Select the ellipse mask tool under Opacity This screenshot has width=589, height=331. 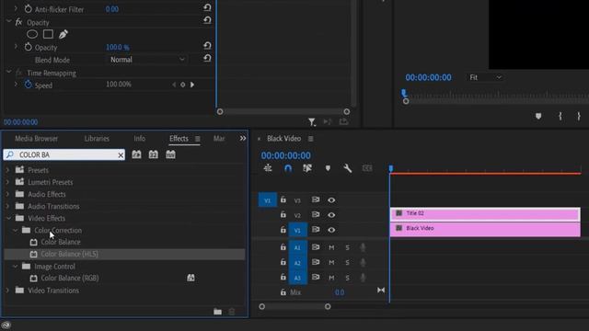(x=32, y=34)
